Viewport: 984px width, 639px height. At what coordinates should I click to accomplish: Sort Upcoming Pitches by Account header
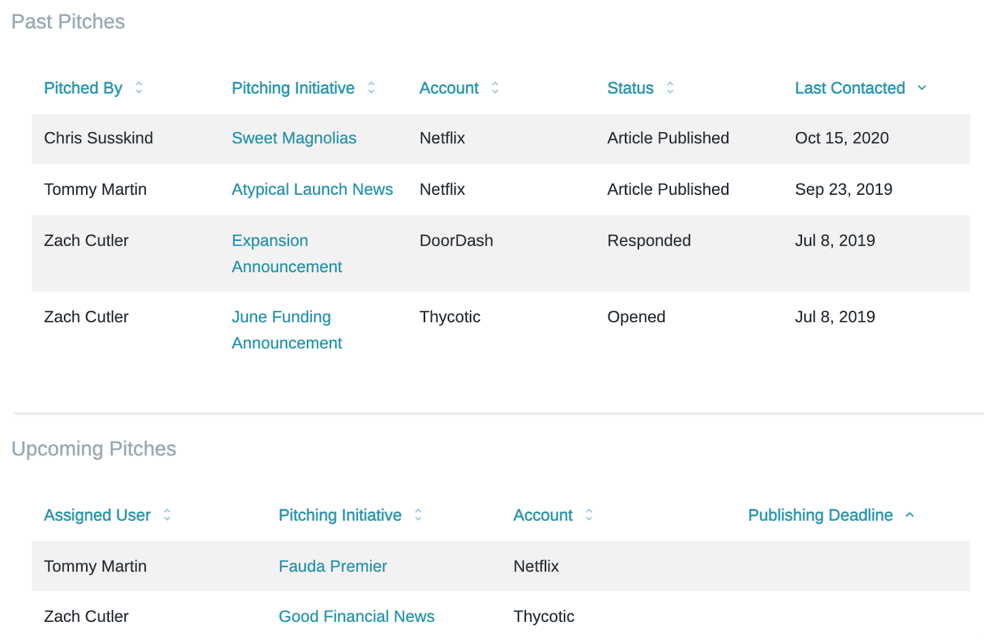(x=543, y=515)
